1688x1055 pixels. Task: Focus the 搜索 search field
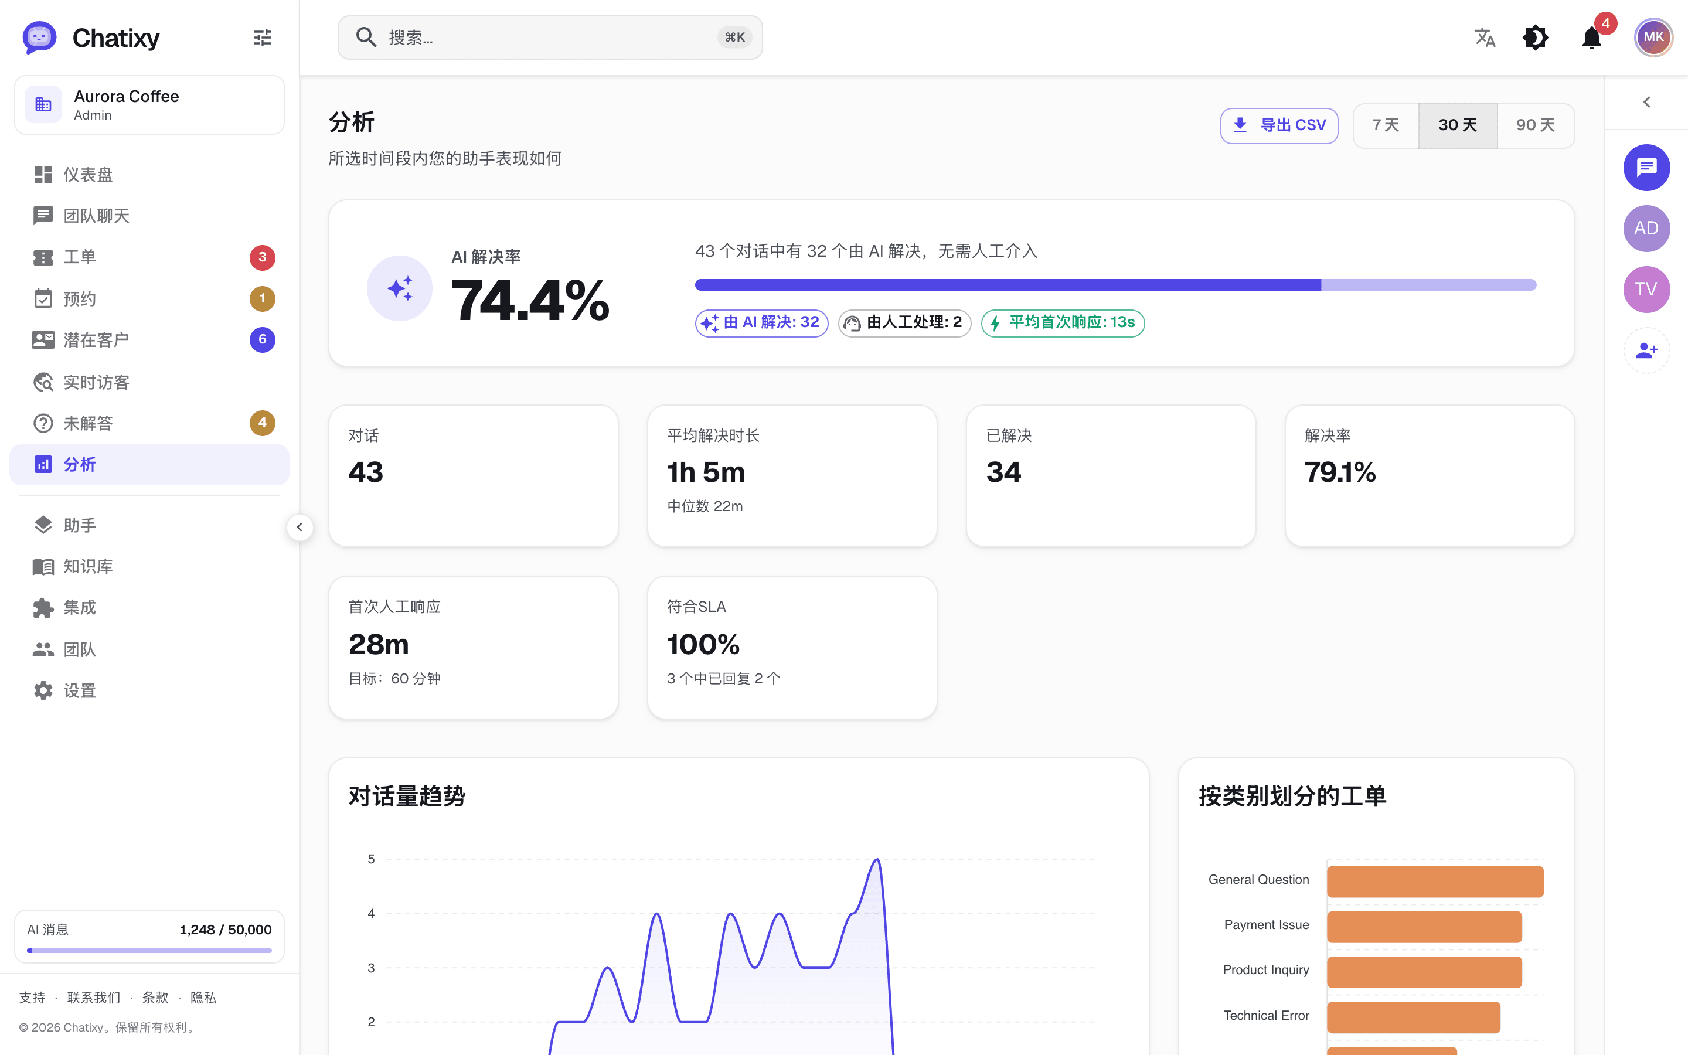click(x=550, y=38)
